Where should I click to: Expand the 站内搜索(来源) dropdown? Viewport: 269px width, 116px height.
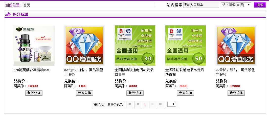pos(236,5)
